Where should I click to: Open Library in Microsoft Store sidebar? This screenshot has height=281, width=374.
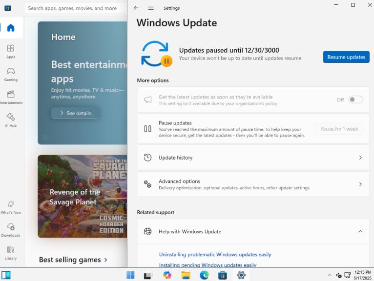pos(11,253)
